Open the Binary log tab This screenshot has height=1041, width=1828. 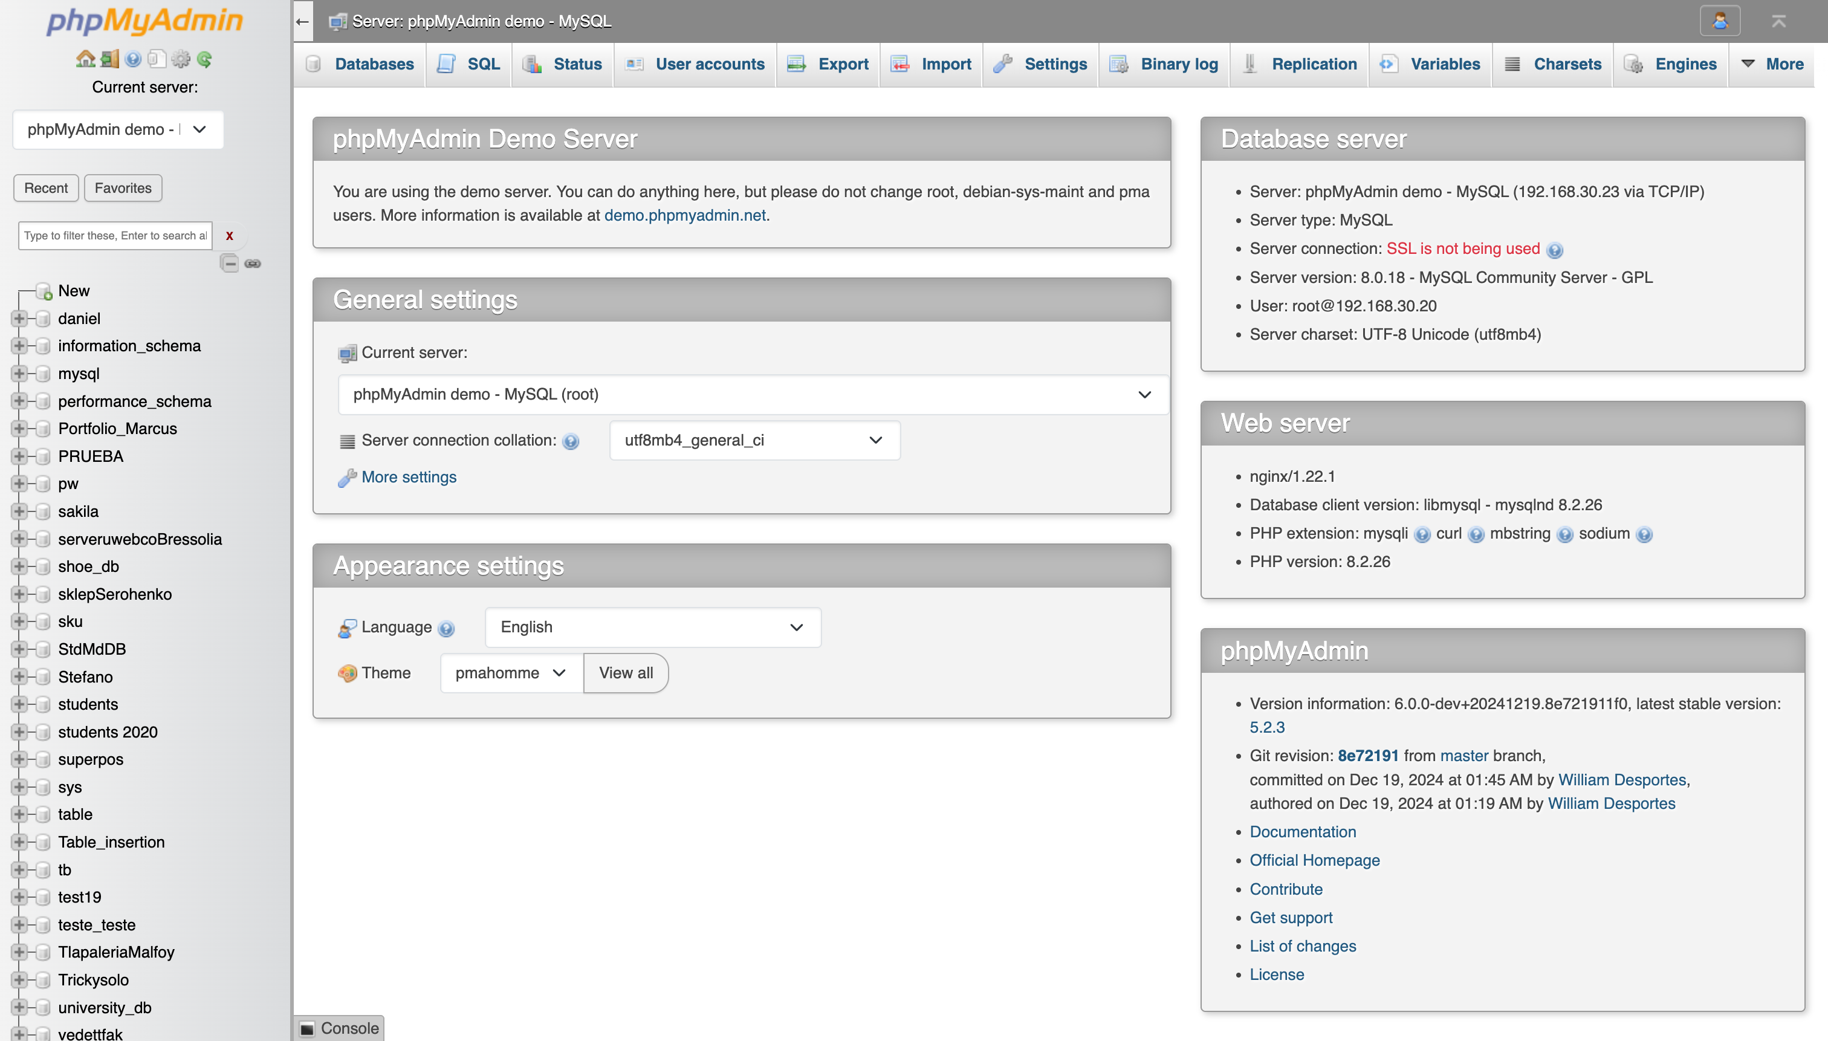pyautogui.click(x=1164, y=64)
